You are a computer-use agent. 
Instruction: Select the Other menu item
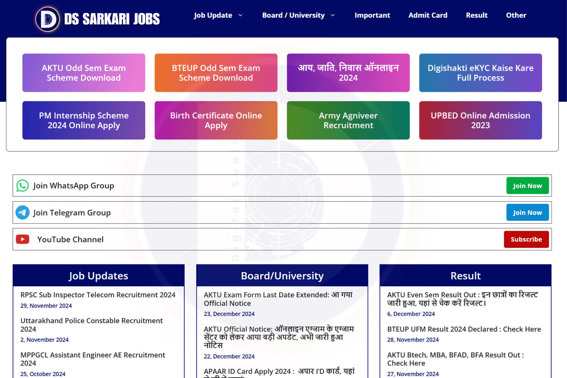(516, 15)
